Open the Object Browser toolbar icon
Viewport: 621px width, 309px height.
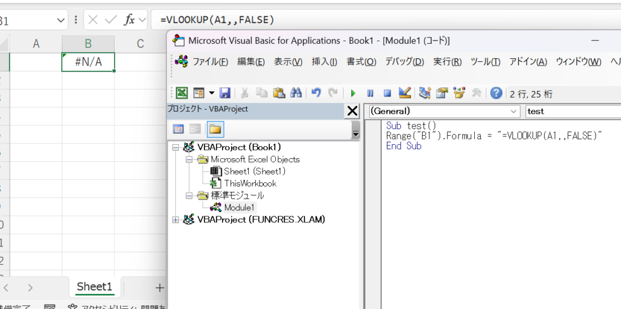(459, 93)
